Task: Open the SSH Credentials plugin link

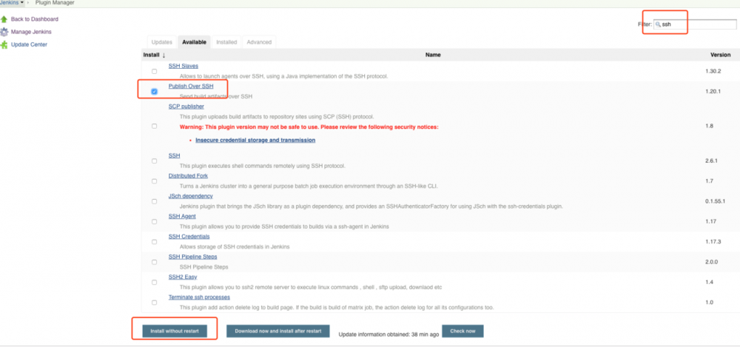Action: pyautogui.click(x=189, y=237)
